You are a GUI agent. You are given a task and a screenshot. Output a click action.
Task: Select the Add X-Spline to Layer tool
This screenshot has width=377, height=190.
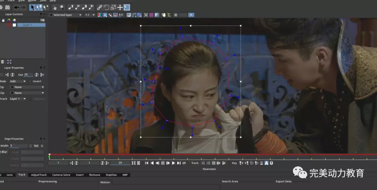pyautogui.click(x=77, y=7)
